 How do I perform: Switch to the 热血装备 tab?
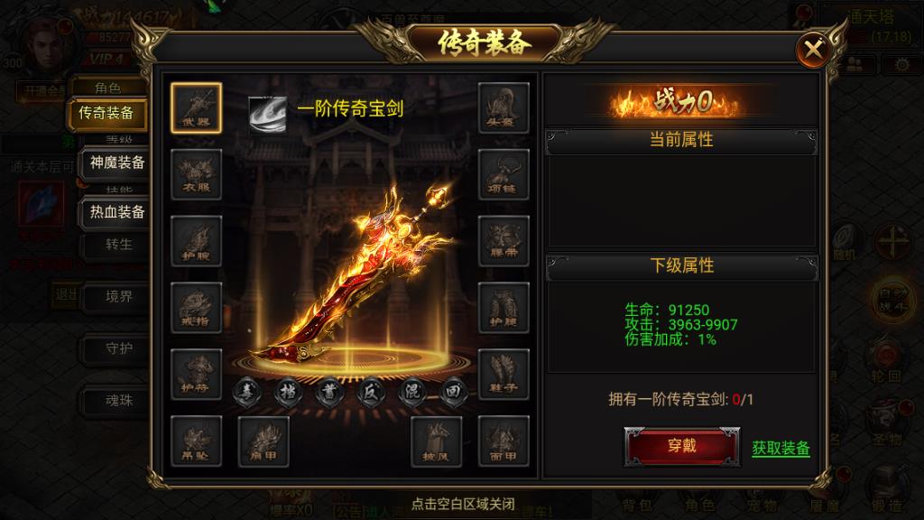115,212
